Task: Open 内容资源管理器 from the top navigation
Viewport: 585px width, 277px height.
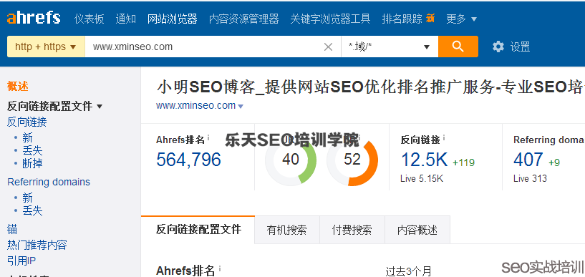Action: [244, 19]
